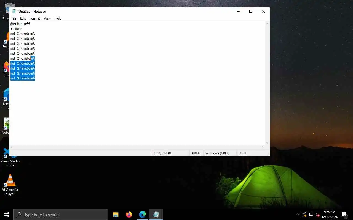Open the View menu
The width and height of the screenshot is (353, 220).
coord(47,18)
